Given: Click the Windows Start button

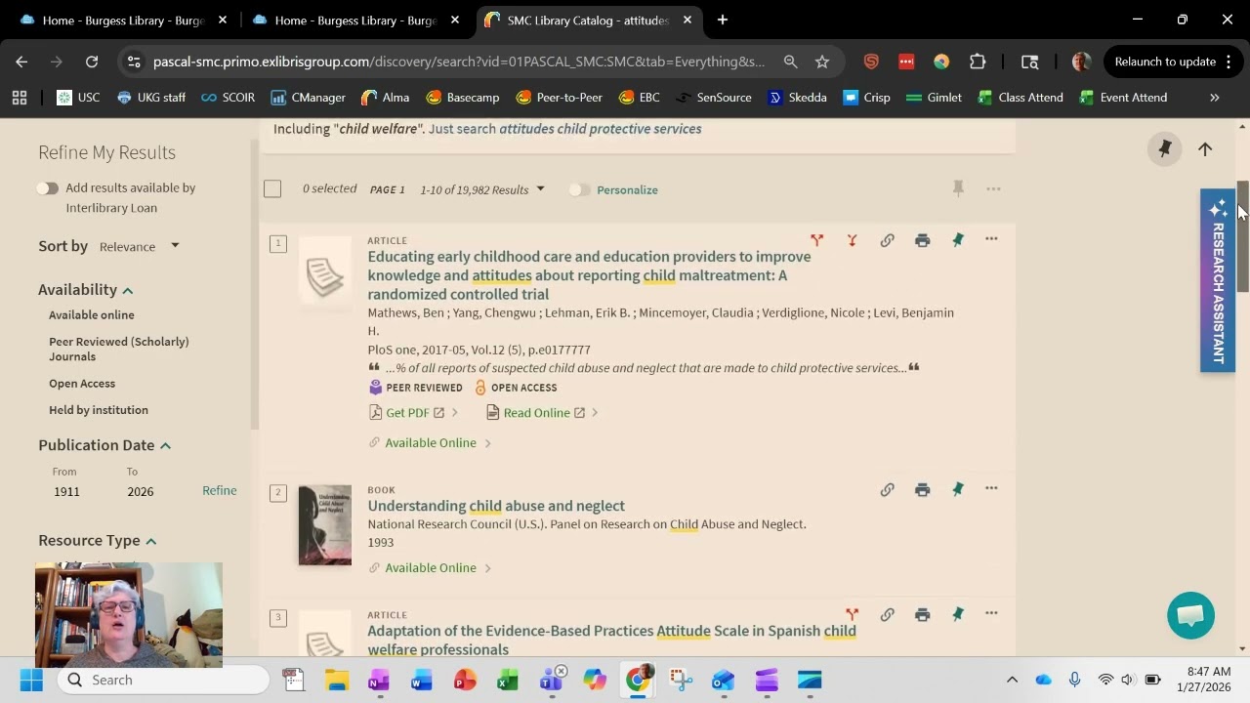Looking at the screenshot, I should point(31,680).
